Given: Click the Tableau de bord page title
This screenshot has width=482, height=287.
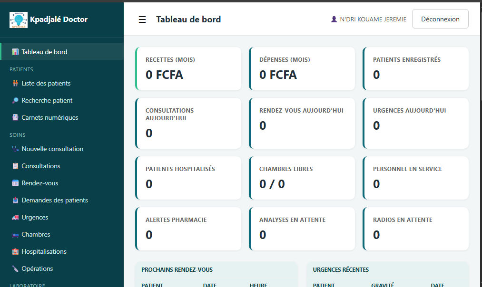Looking at the screenshot, I should [188, 19].
